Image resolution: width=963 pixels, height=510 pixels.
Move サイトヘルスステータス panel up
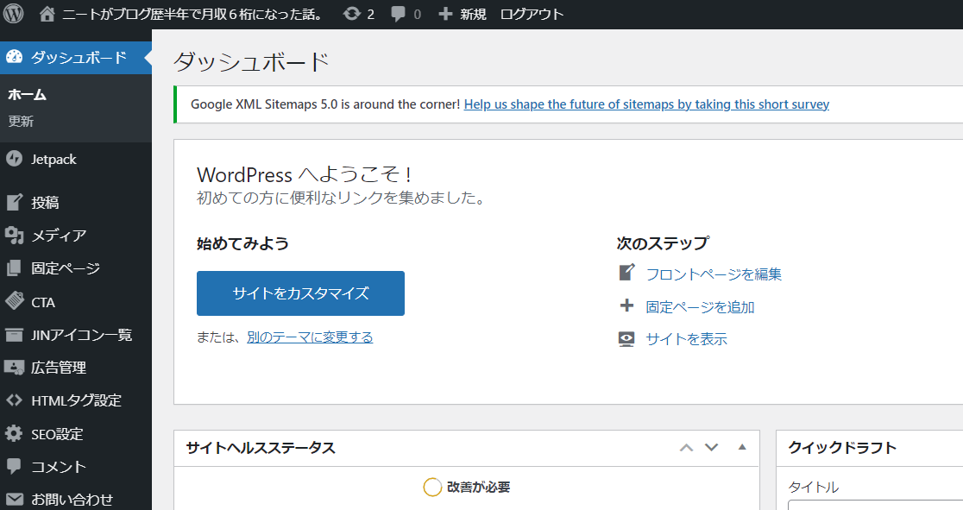click(x=687, y=448)
